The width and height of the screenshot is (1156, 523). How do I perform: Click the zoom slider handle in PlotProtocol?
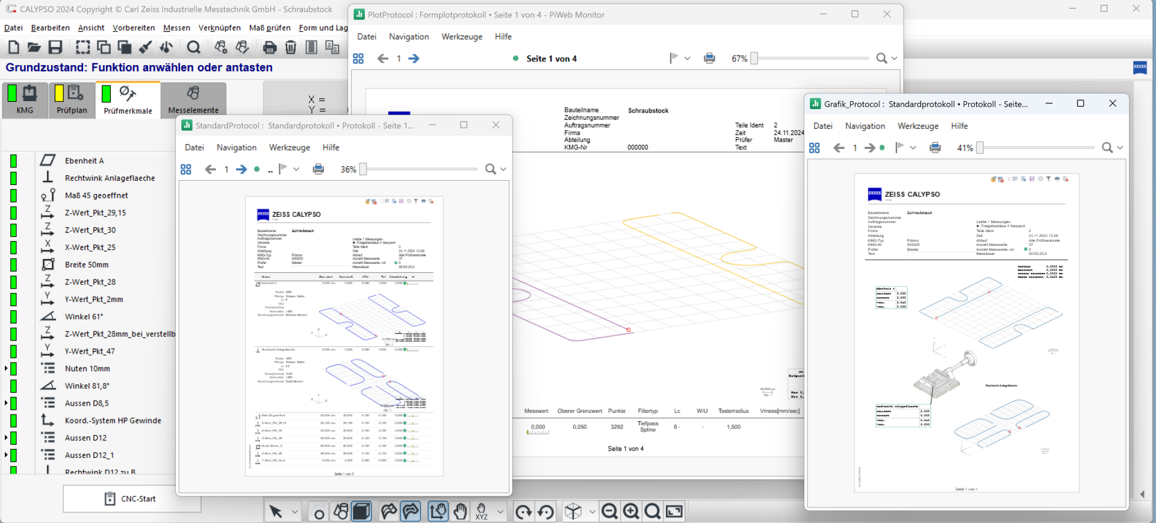[754, 58]
